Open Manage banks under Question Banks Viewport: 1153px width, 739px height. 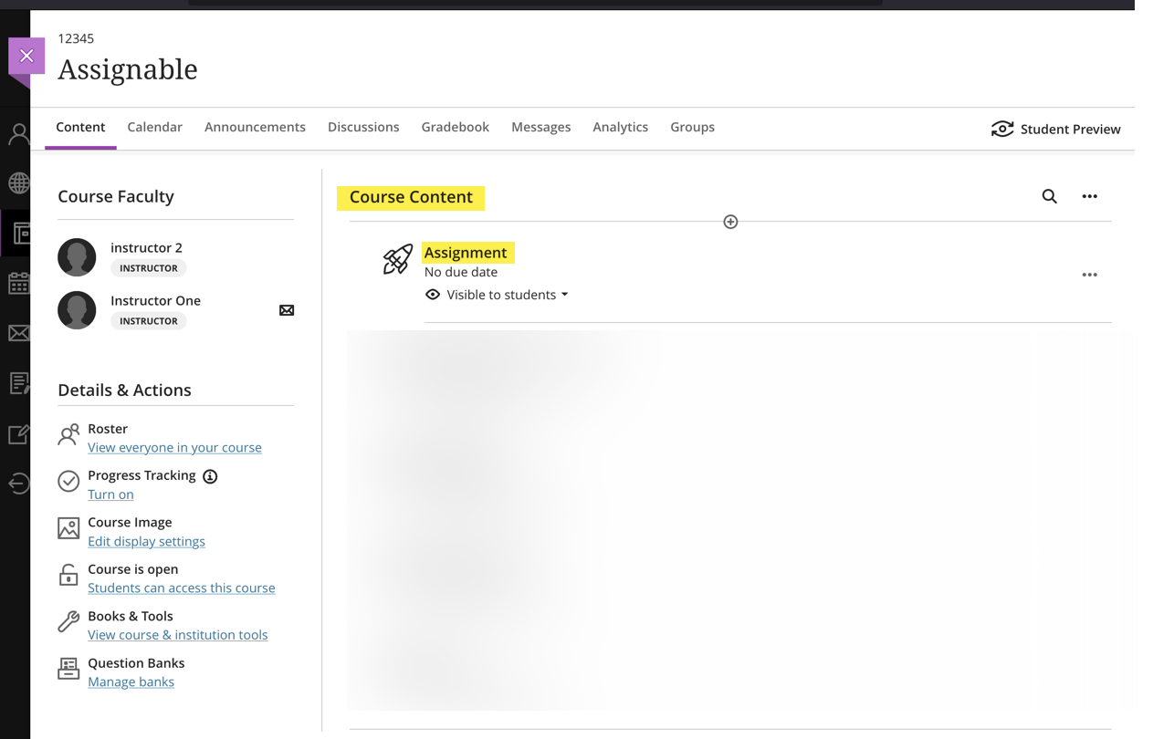(131, 682)
